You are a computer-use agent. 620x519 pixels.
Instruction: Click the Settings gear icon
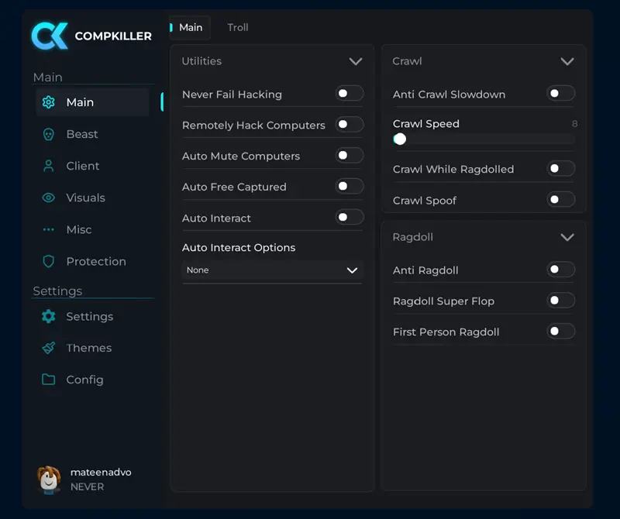(x=48, y=316)
